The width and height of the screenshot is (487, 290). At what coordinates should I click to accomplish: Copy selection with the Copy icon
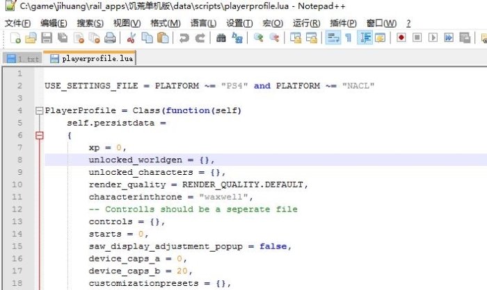click(x=147, y=37)
